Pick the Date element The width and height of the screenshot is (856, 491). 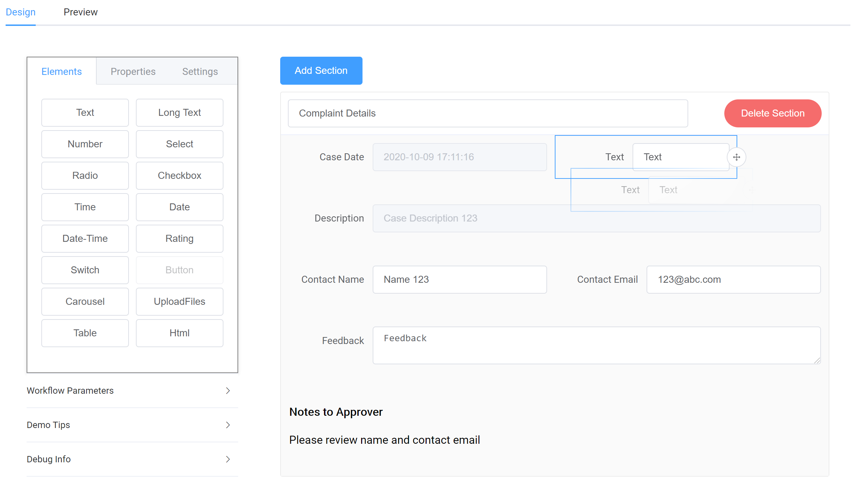tap(180, 207)
